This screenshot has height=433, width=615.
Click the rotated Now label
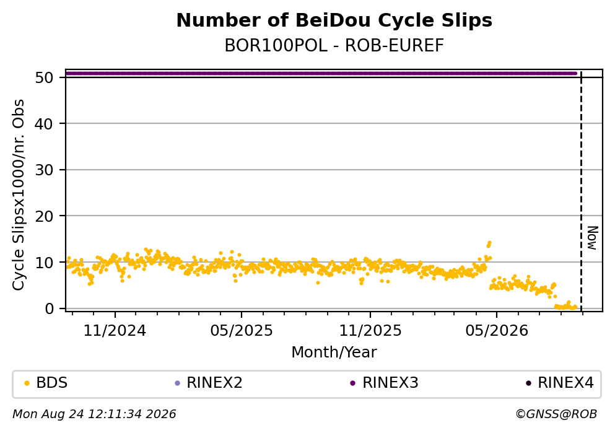593,238
